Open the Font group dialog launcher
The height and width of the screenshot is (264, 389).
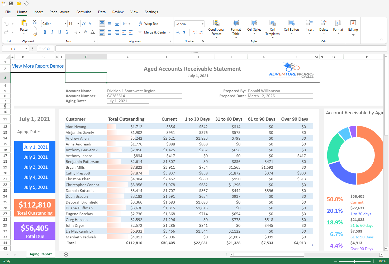[x=94, y=41]
